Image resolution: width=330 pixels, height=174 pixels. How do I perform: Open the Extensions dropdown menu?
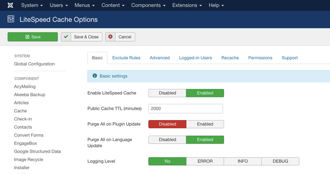pyautogui.click(x=187, y=5)
